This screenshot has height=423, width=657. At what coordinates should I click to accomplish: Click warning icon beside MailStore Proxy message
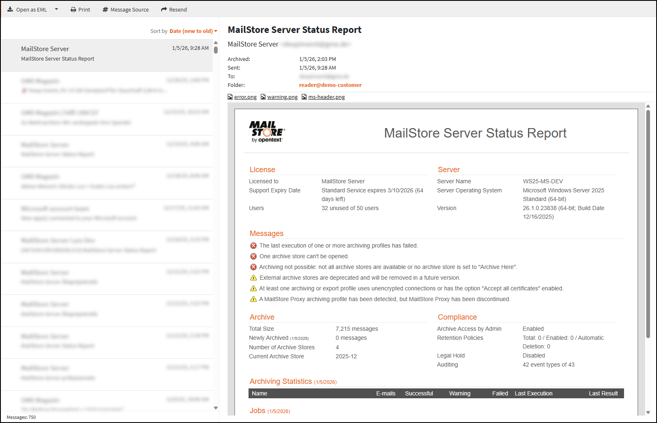(x=253, y=299)
